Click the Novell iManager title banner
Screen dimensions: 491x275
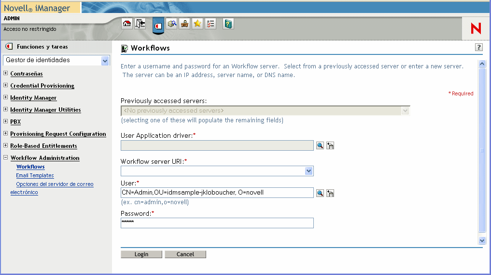tap(37, 8)
